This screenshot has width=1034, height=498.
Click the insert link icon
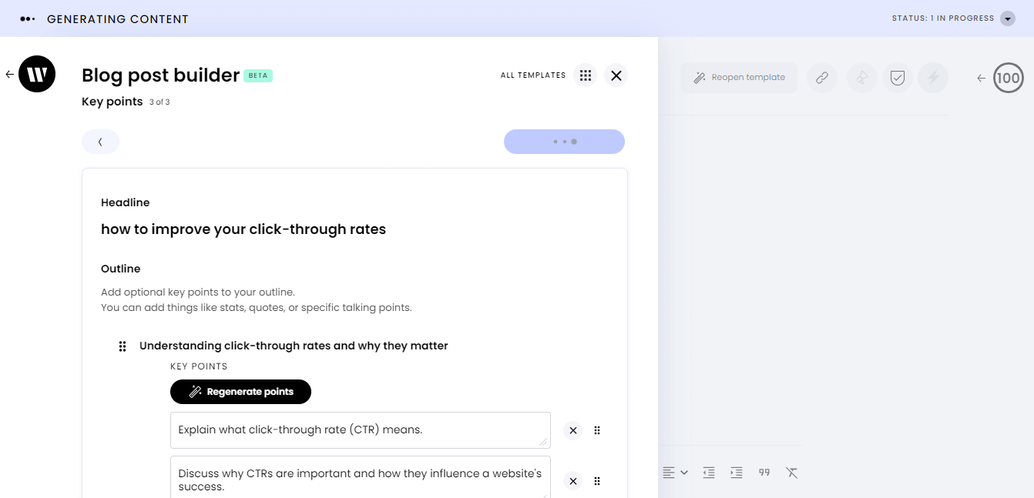click(x=821, y=77)
